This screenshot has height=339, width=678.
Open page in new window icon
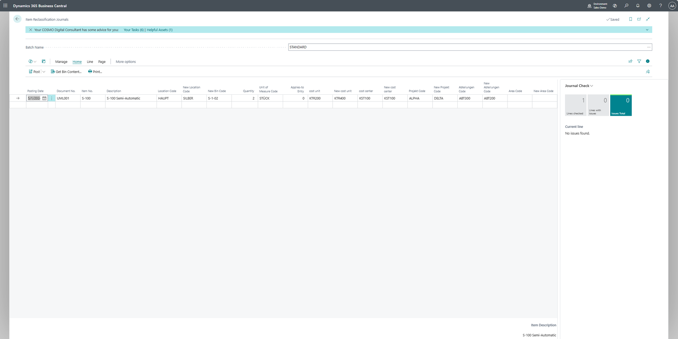click(x=639, y=19)
